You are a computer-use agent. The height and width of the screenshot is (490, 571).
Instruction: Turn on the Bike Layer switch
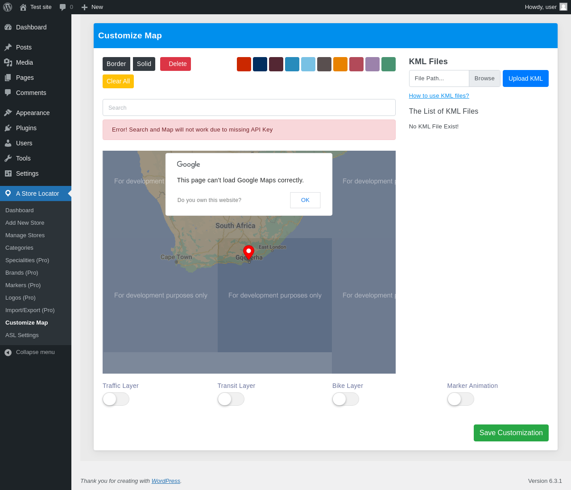[x=346, y=399]
